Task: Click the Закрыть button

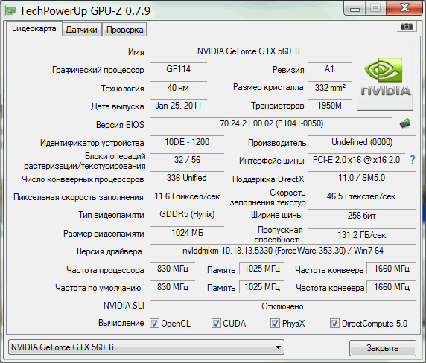Action: (x=383, y=348)
